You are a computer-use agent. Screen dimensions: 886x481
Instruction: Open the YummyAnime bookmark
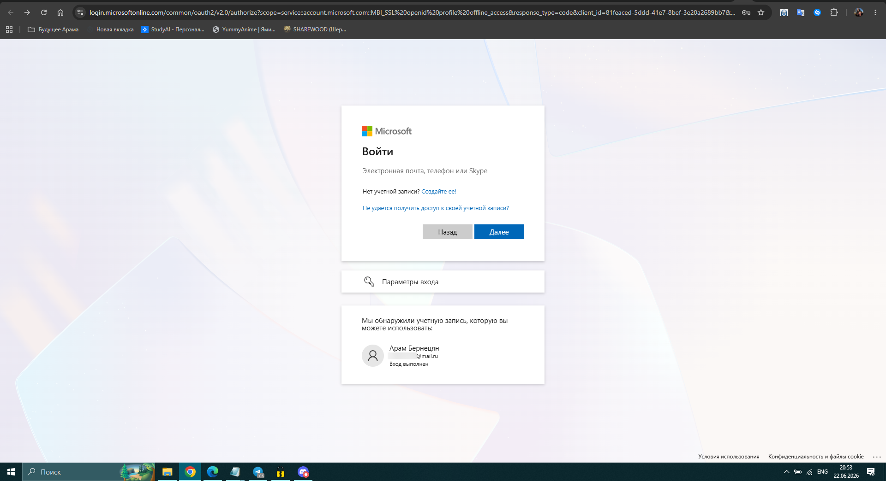(244, 29)
